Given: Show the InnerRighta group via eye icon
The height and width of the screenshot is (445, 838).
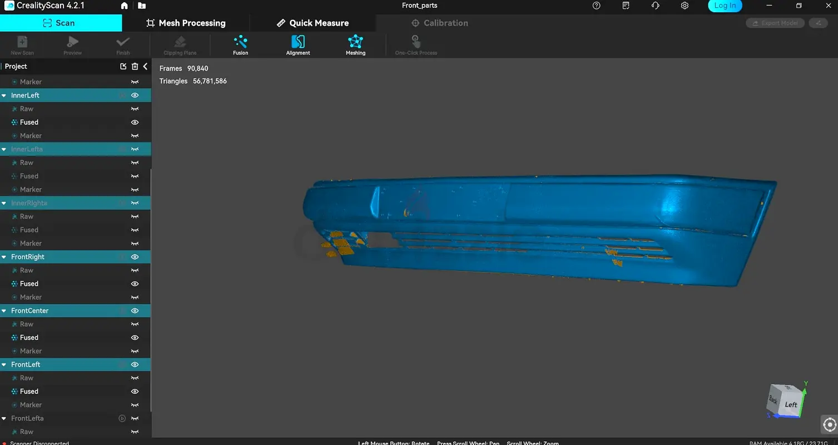Looking at the screenshot, I should coord(135,203).
